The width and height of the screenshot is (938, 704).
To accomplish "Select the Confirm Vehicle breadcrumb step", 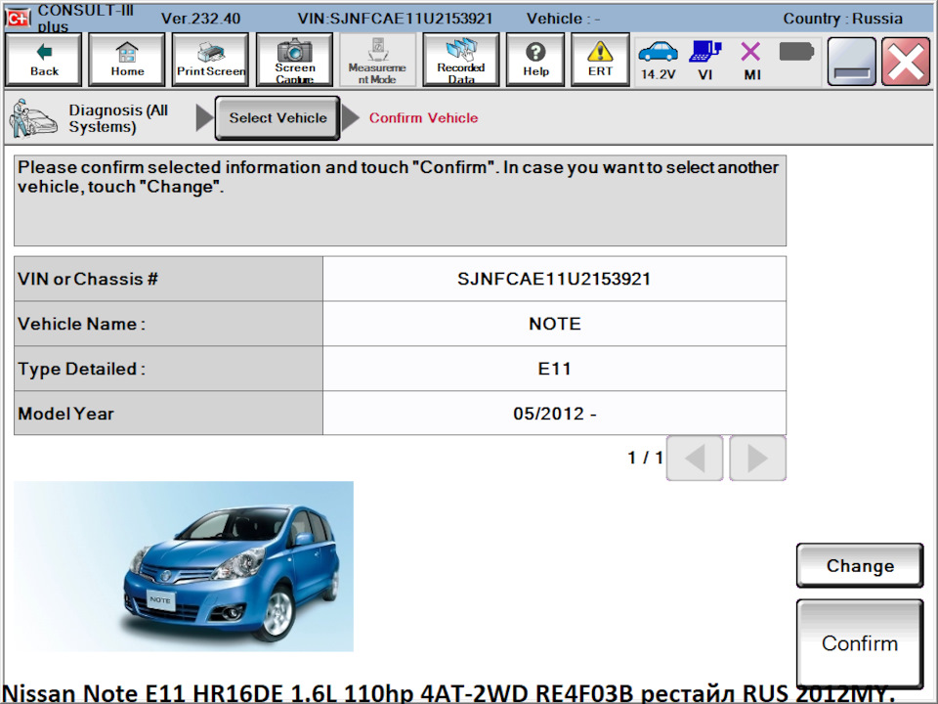I will click(423, 117).
